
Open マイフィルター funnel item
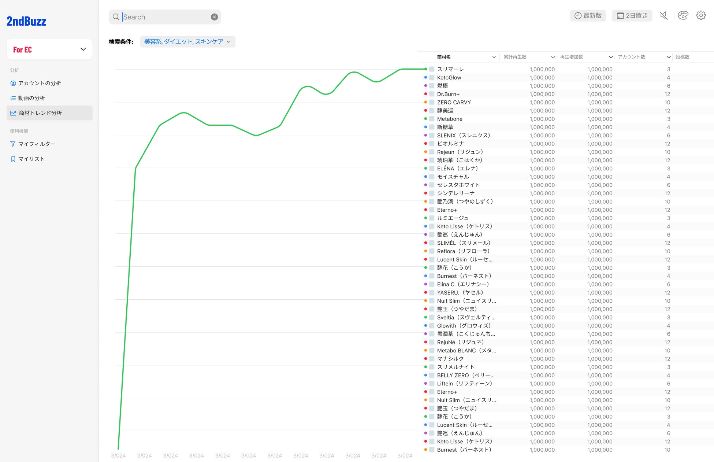click(x=33, y=144)
